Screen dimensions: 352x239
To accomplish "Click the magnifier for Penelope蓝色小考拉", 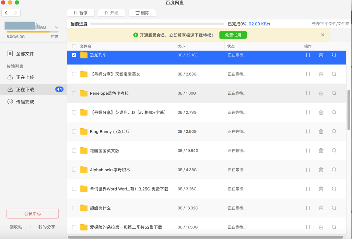I will point(334,93).
